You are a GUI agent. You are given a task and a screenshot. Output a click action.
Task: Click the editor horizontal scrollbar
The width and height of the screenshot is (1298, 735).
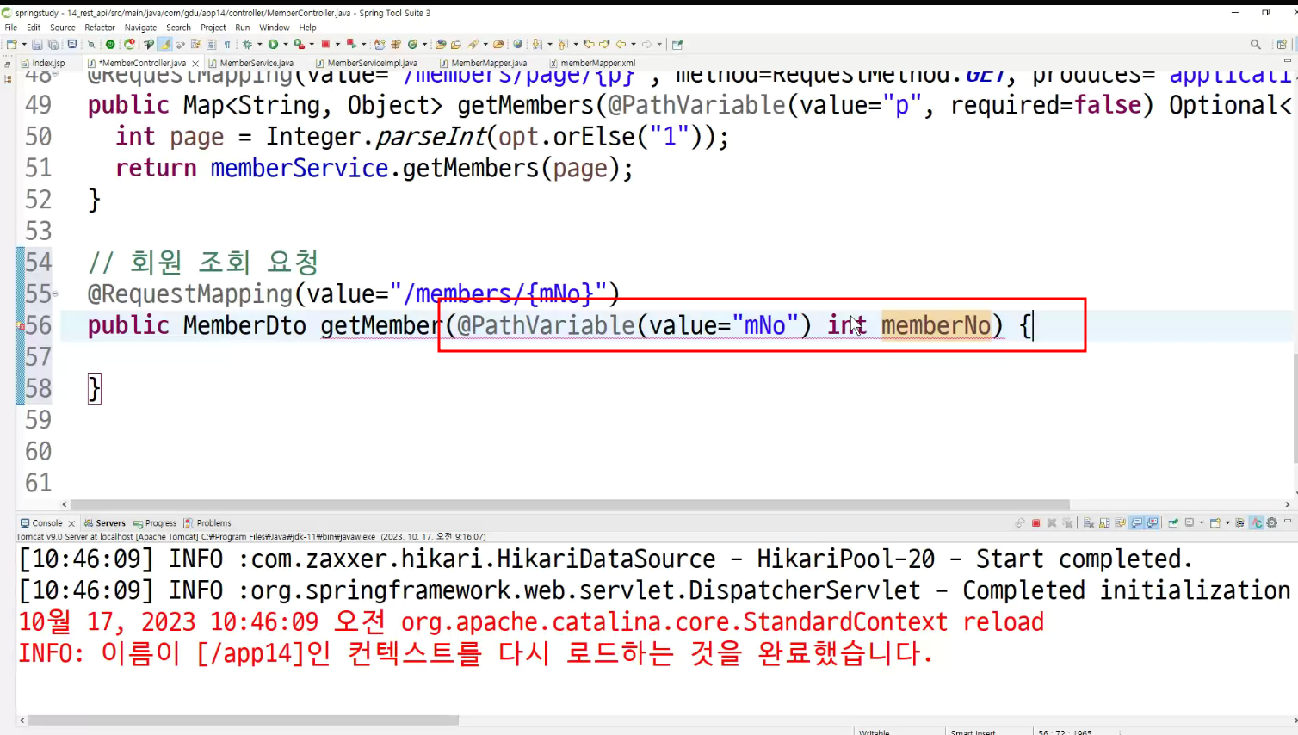[x=570, y=505]
